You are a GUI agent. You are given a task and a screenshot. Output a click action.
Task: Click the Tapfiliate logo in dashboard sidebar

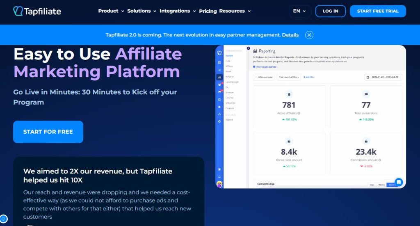(219, 53)
